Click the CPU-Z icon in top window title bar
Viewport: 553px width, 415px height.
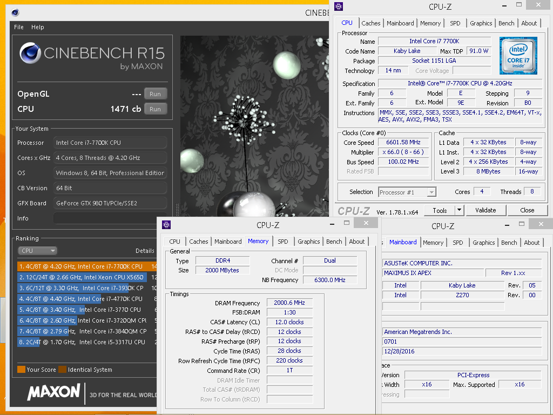[339, 6]
